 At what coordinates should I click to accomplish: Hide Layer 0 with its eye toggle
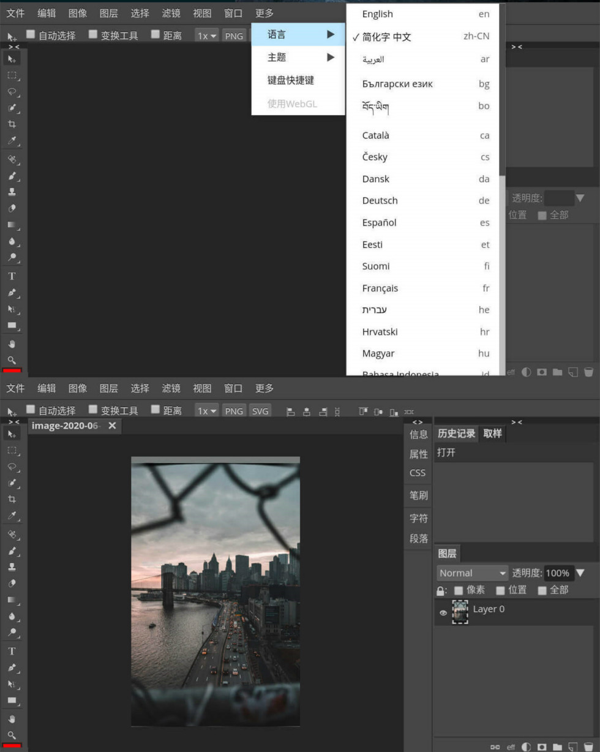point(444,613)
